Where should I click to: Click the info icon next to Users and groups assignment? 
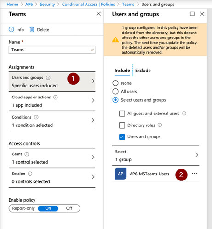(48, 78)
